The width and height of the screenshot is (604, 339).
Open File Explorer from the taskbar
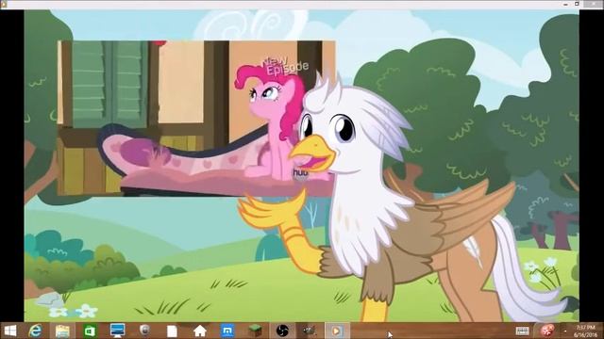point(62,331)
